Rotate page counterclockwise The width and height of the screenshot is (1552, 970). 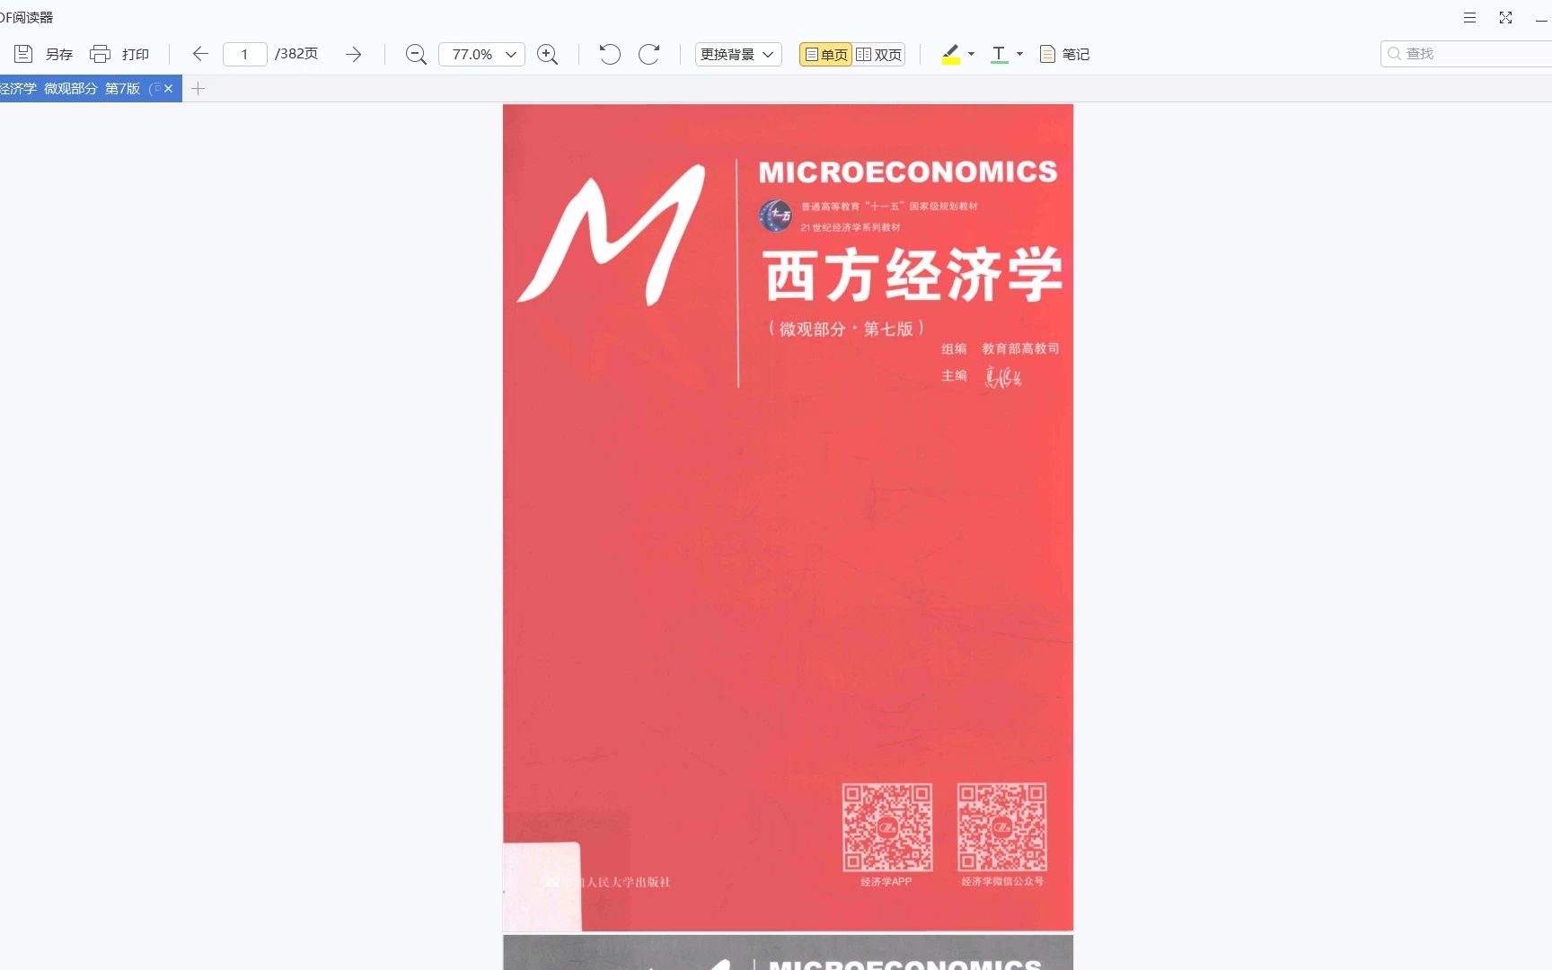pos(610,54)
